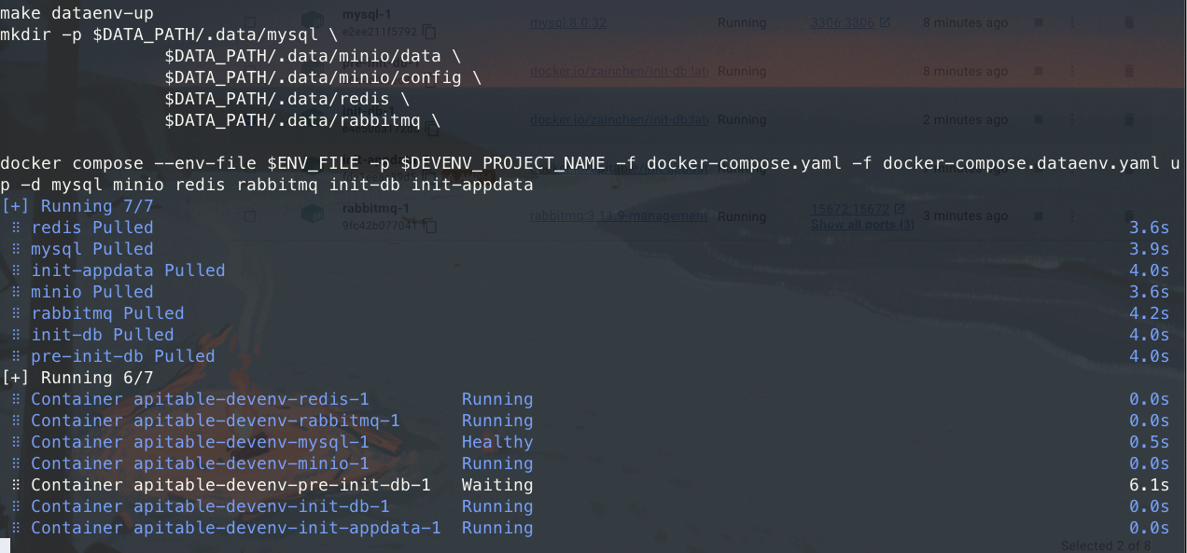Image resolution: width=1187 pixels, height=553 pixels.
Task: Click the 'Healthy' status of mysql-1
Action: (497, 442)
